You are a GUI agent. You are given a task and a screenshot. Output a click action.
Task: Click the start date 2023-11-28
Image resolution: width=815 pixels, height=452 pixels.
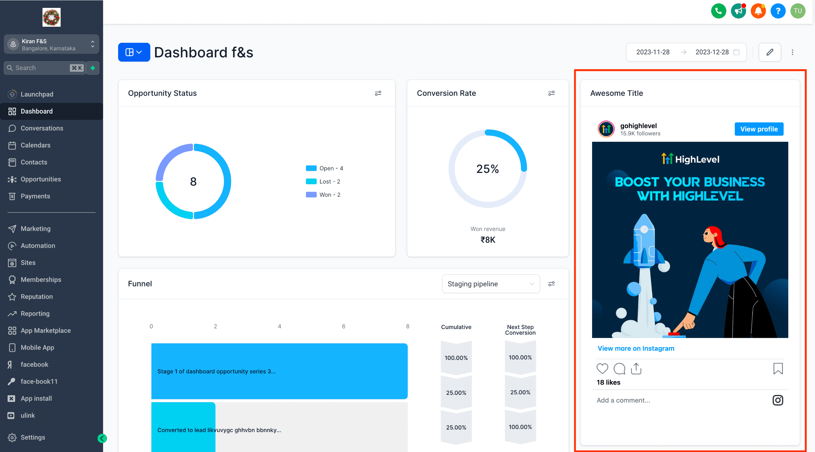653,52
